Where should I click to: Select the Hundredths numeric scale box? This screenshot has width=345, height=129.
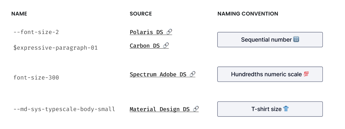pos(270,74)
